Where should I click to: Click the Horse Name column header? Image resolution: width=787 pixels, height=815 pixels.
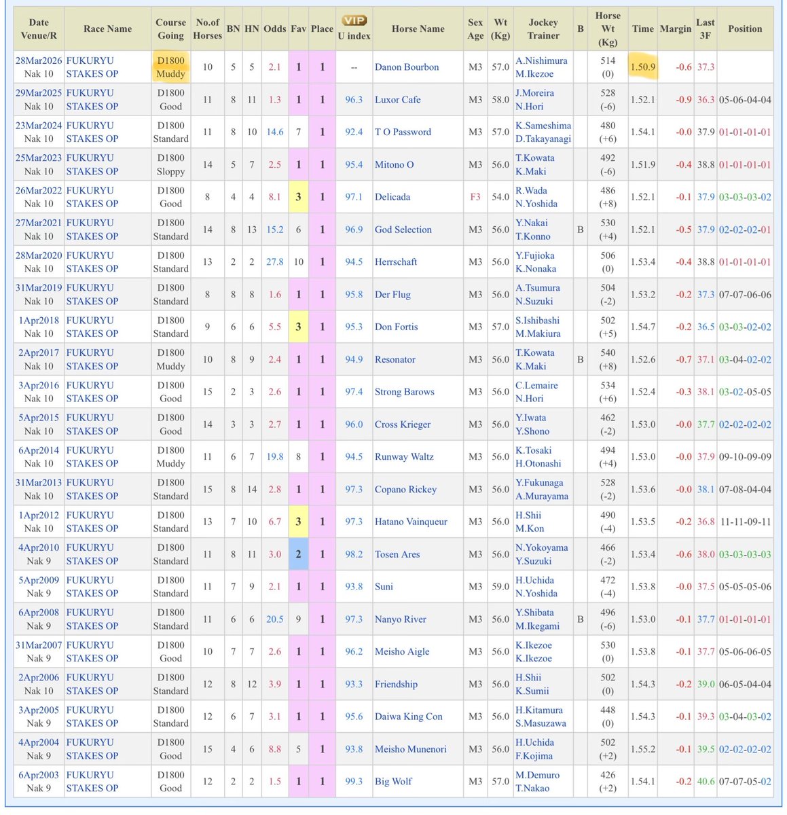point(418,29)
